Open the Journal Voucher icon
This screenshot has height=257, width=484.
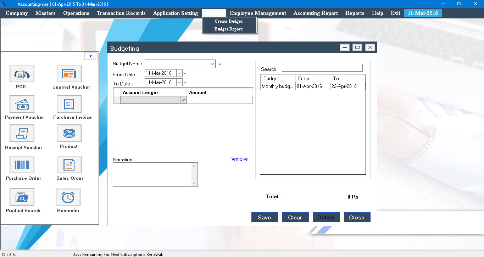pyautogui.click(x=69, y=73)
